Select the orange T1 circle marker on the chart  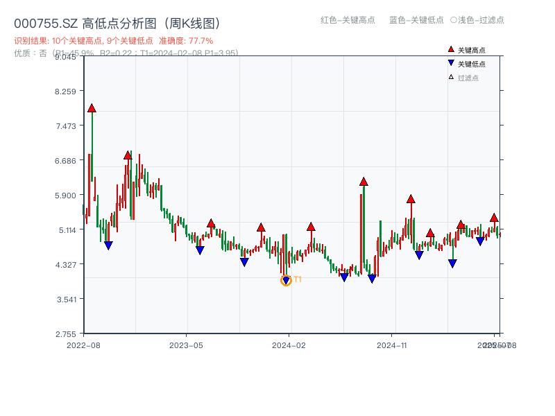[285, 280]
